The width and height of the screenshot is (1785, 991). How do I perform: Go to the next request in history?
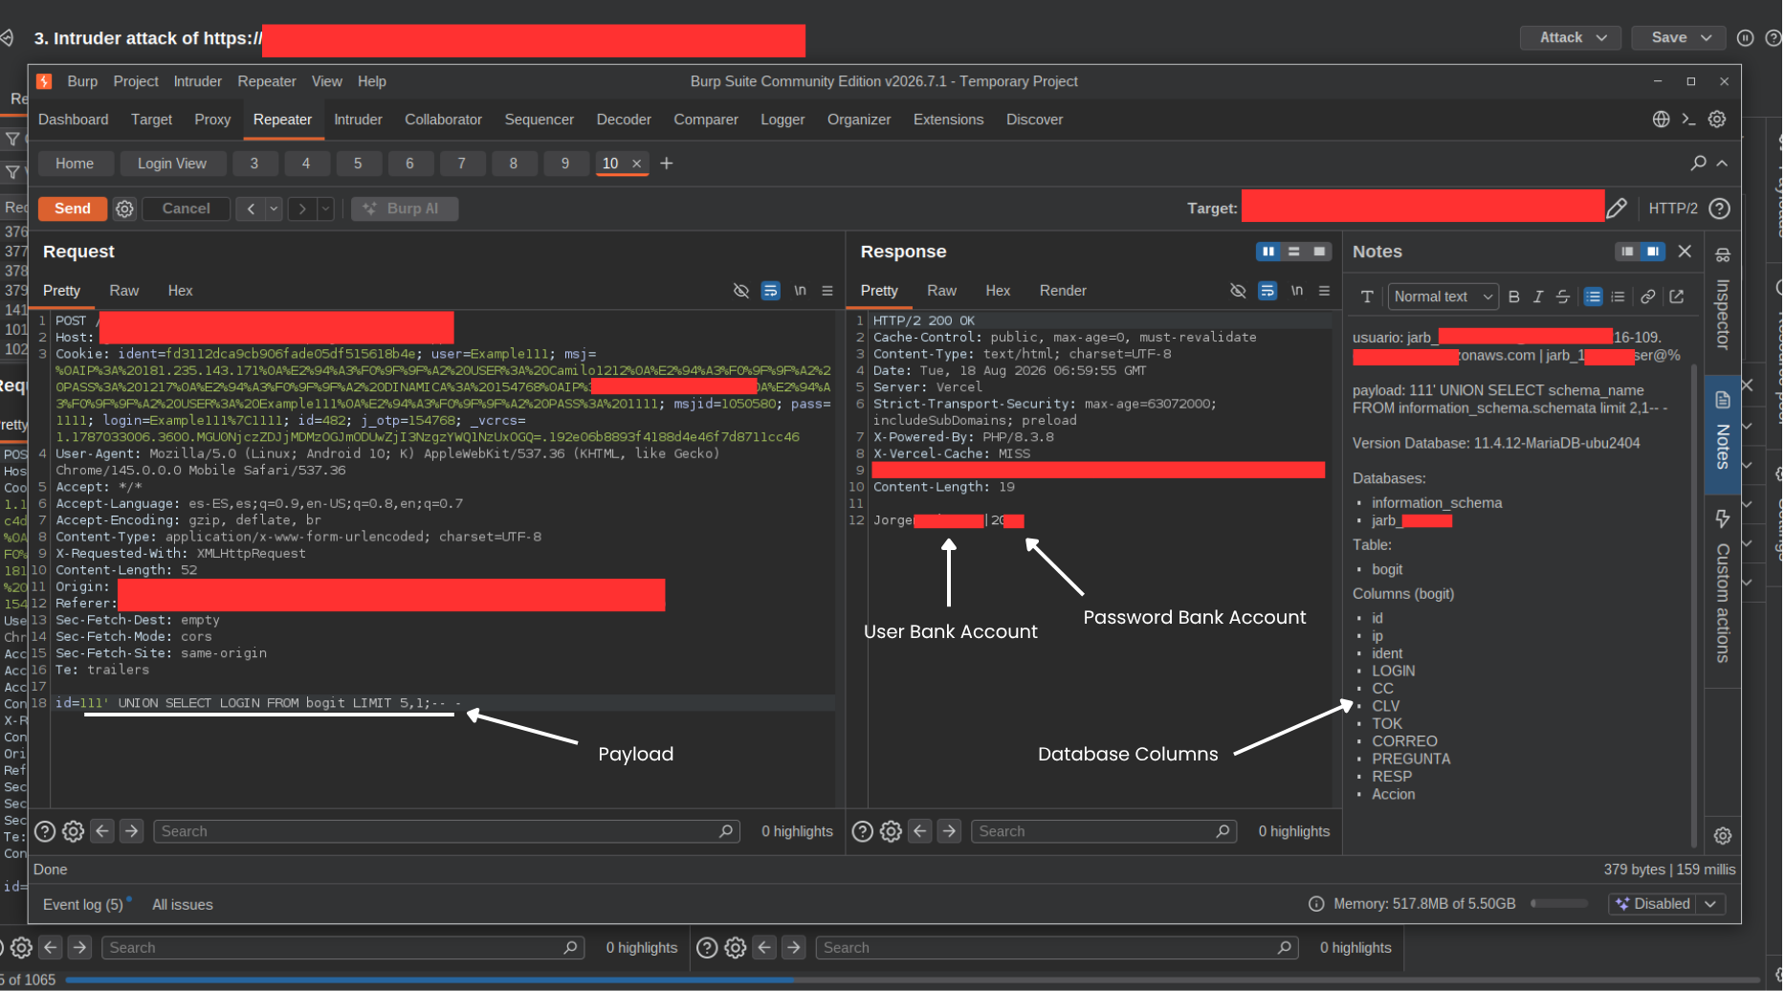tap(302, 209)
